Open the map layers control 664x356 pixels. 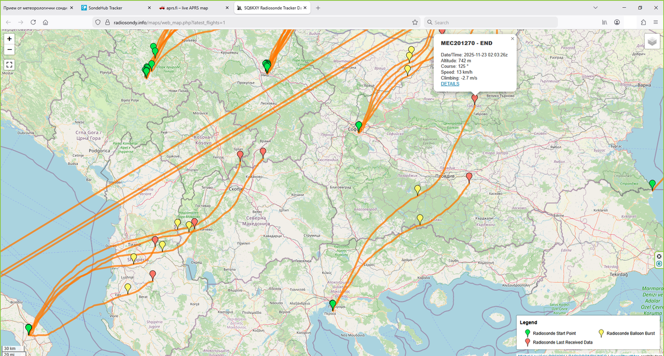pyautogui.click(x=652, y=42)
